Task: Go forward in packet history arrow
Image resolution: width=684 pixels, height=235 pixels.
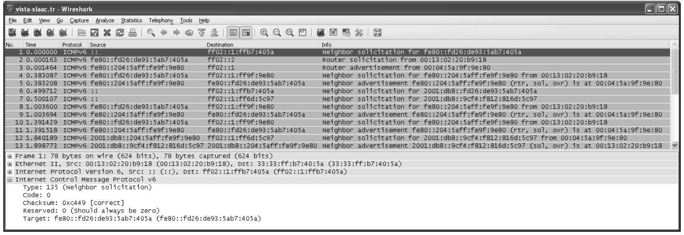Action: tap(176, 33)
